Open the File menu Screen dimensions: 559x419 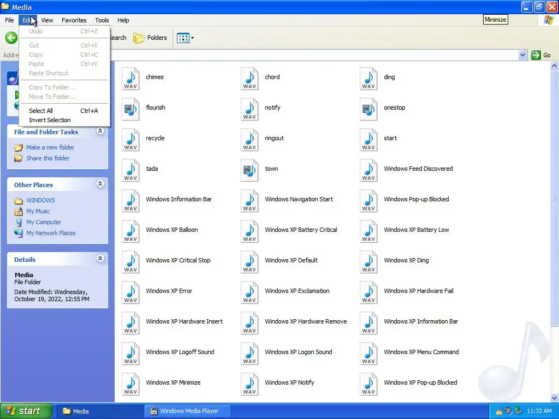point(9,20)
